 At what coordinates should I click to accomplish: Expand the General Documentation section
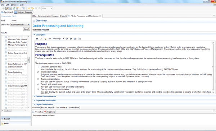point(34,97)
